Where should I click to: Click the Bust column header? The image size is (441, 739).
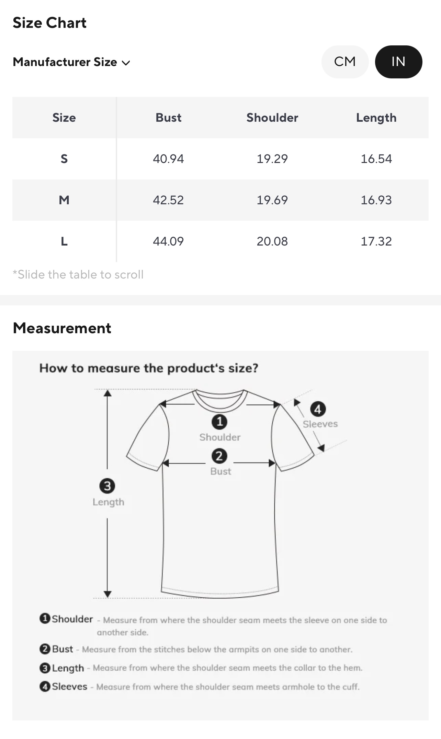point(168,118)
